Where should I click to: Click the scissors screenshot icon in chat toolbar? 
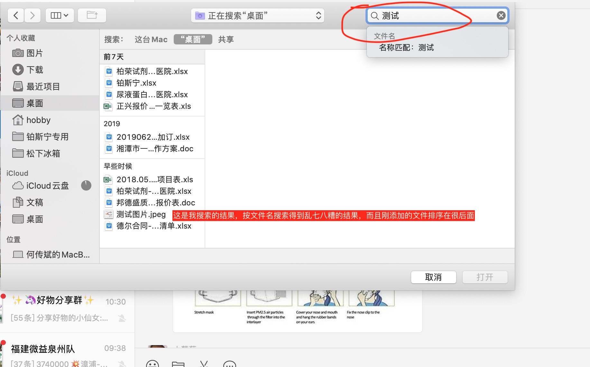pyautogui.click(x=204, y=364)
